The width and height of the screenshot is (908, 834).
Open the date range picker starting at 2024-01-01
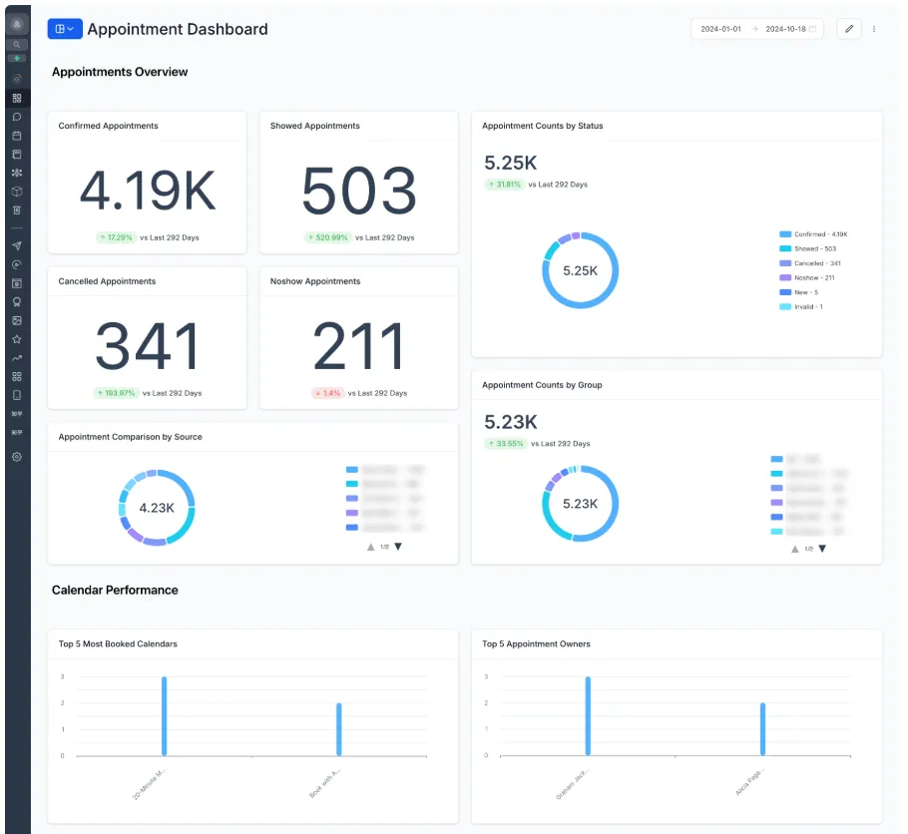(757, 29)
